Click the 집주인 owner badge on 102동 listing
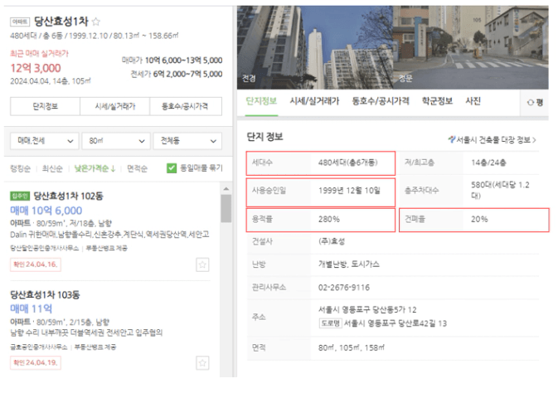The image size is (558, 393). 20,196
